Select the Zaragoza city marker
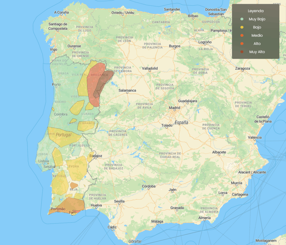The height and width of the screenshot is (245, 286). [242, 71]
